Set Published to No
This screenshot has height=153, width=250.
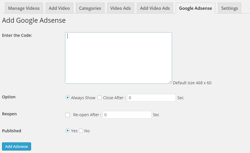(x=81, y=131)
